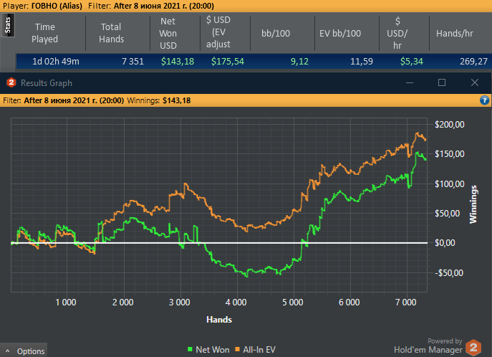
Task: Click the Hold'em Manager 2 logo in title bar
Action: (11, 83)
